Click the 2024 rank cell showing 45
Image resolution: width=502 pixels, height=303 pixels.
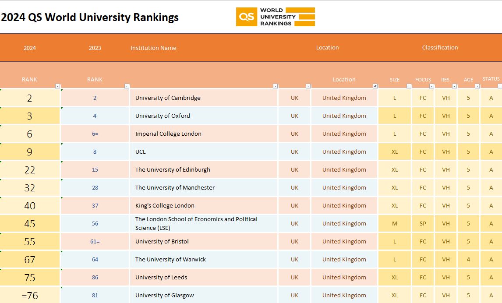(30, 224)
